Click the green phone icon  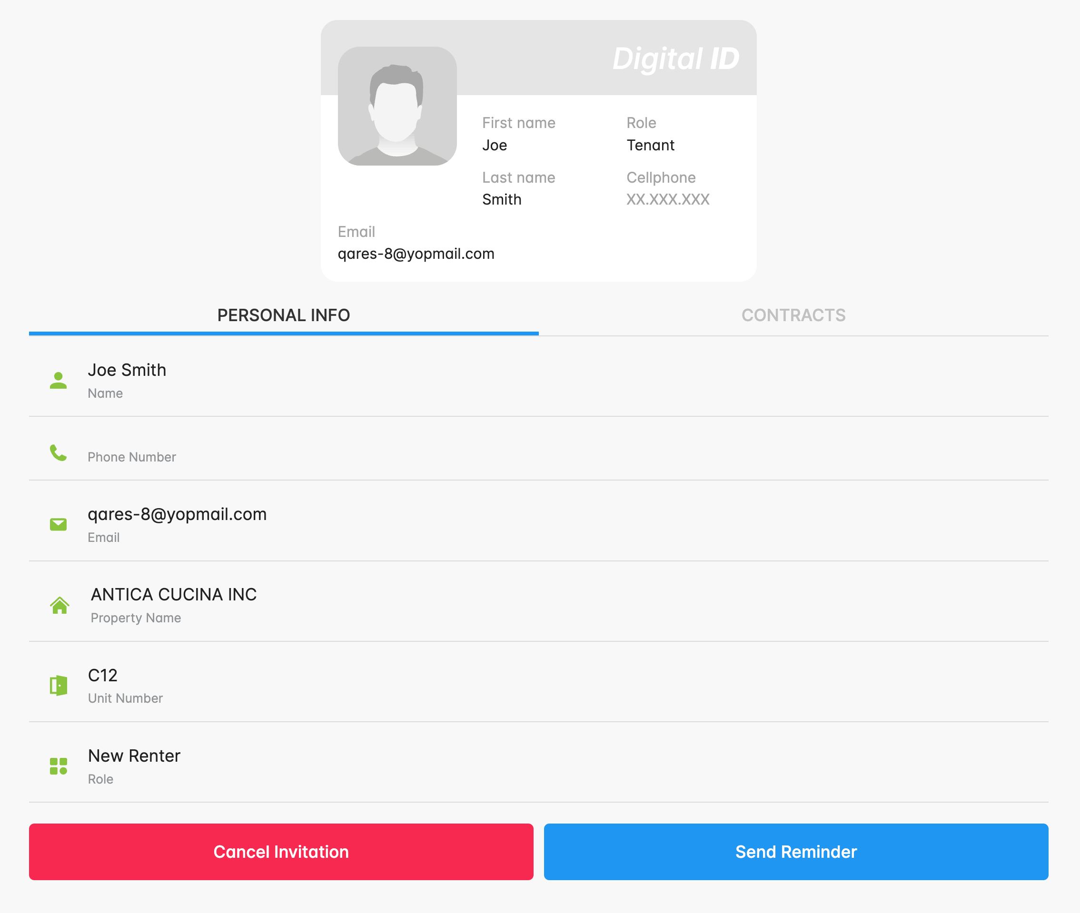pyautogui.click(x=58, y=452)
